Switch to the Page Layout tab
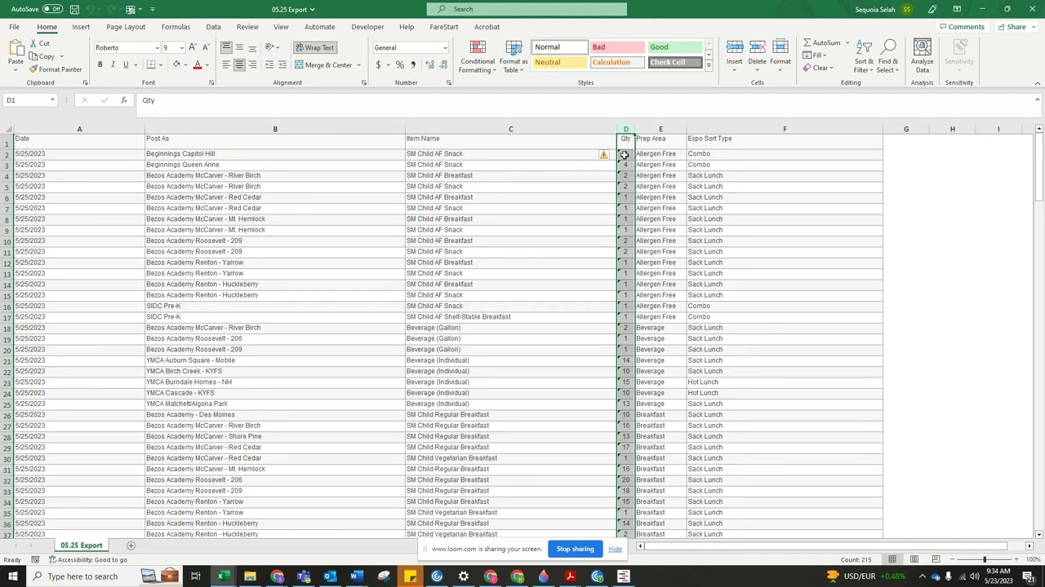The image size is (1045, 587). tap(126, 27)
